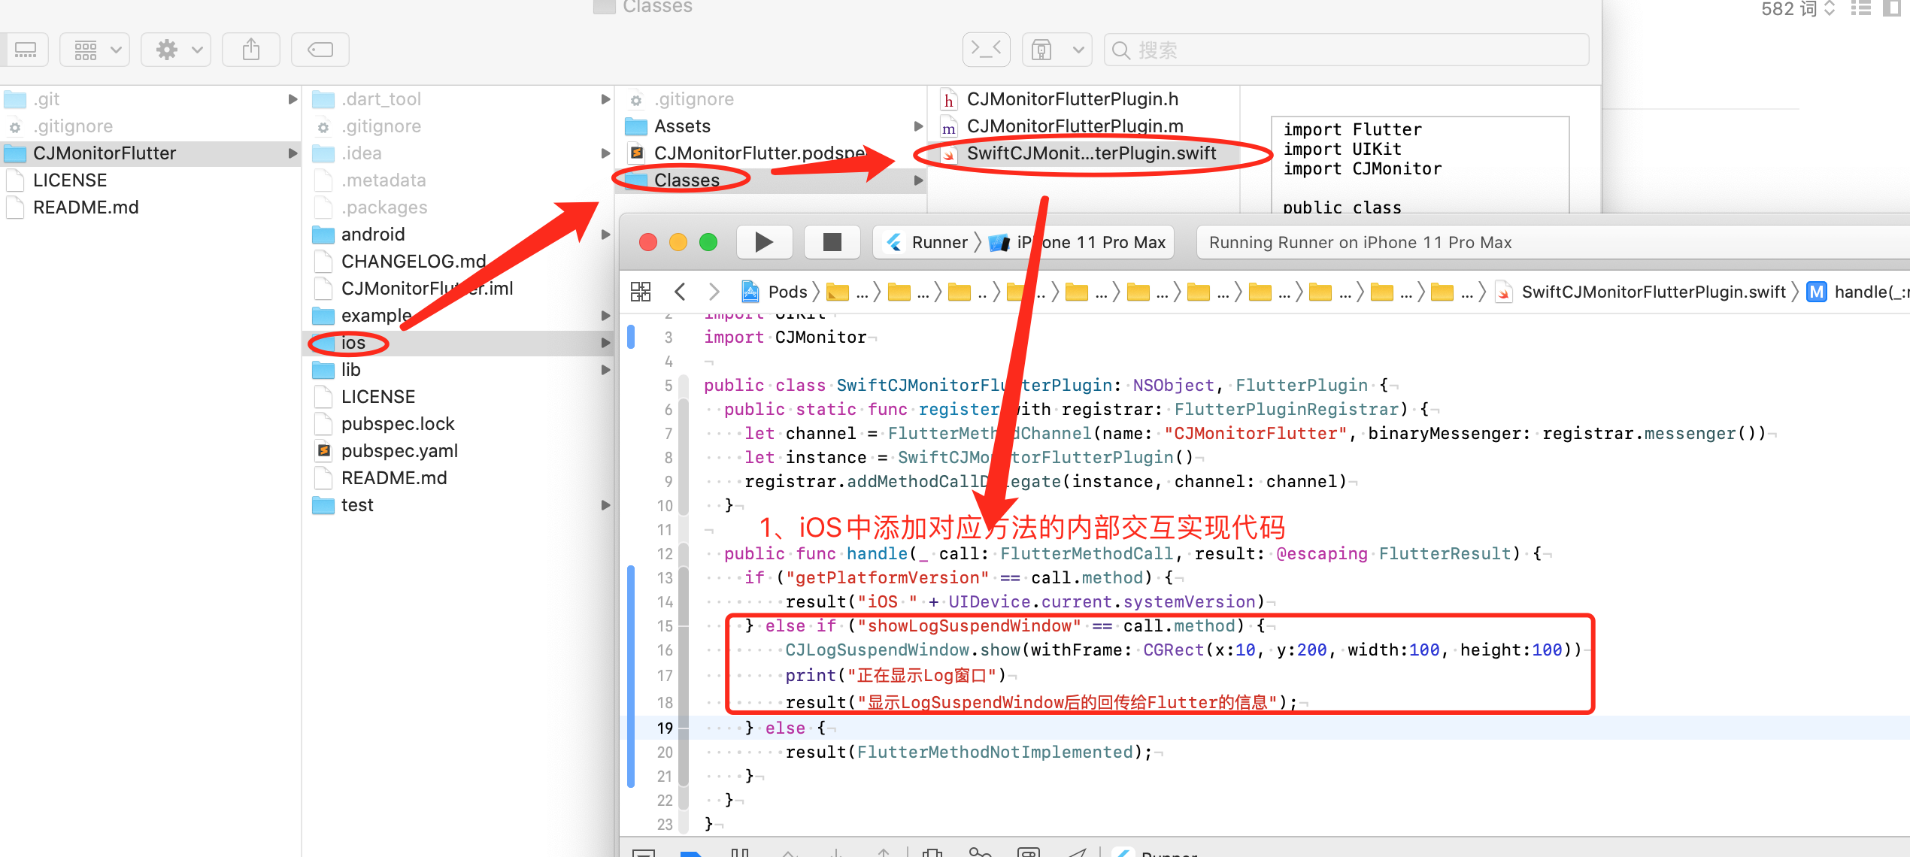Click the Finder search field
This screenshot has width=1910, height=857.
coord(1346,50)
